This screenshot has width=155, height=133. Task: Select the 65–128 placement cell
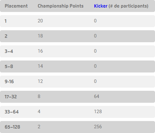(12, 127)
